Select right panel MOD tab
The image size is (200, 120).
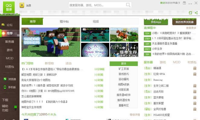(176, 62)
